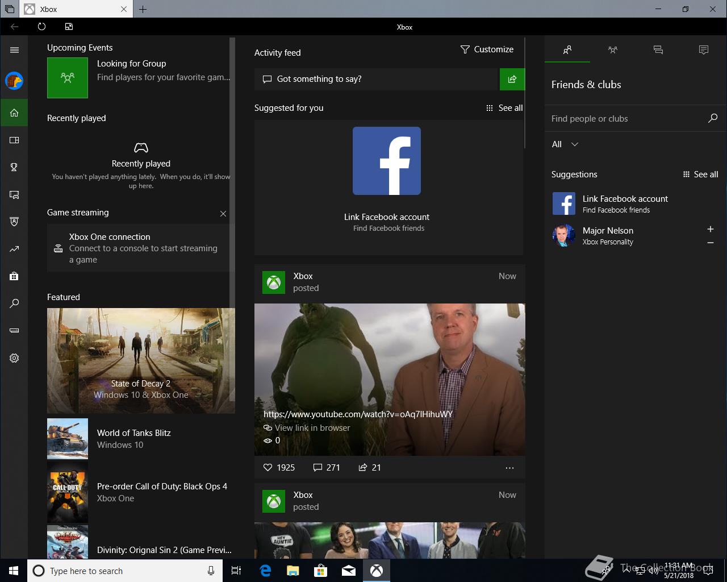Screen dimensions: 727x582
Task: Open Pre-order Call of Duty: Black Ops 4
Action: [x=141, y=492]
